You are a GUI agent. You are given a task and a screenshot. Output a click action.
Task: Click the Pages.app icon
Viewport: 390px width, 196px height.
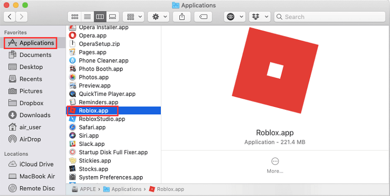tap(72, 52)
